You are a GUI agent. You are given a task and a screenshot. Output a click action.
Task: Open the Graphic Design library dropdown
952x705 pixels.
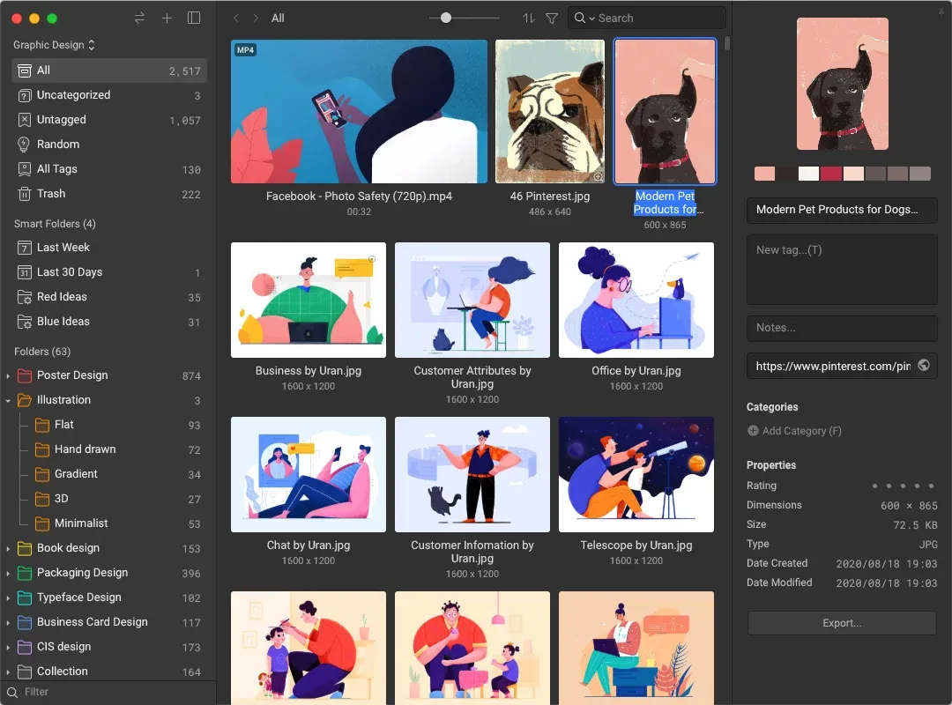[x=54, y=45]
